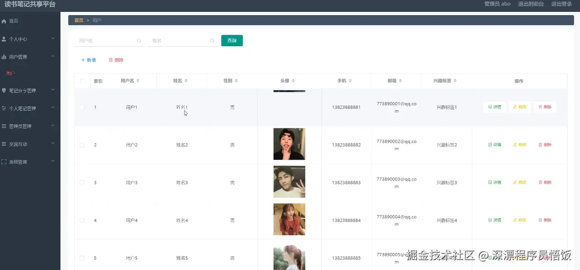This screenshot has height=270, width=580.
Task: Expand the 笔记分类管理 menu chevron
Action: tap(53, 90)
